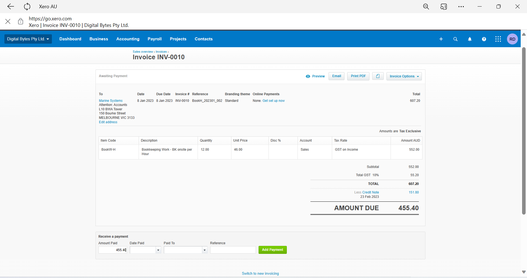Click the Preview link

(318, 76)
